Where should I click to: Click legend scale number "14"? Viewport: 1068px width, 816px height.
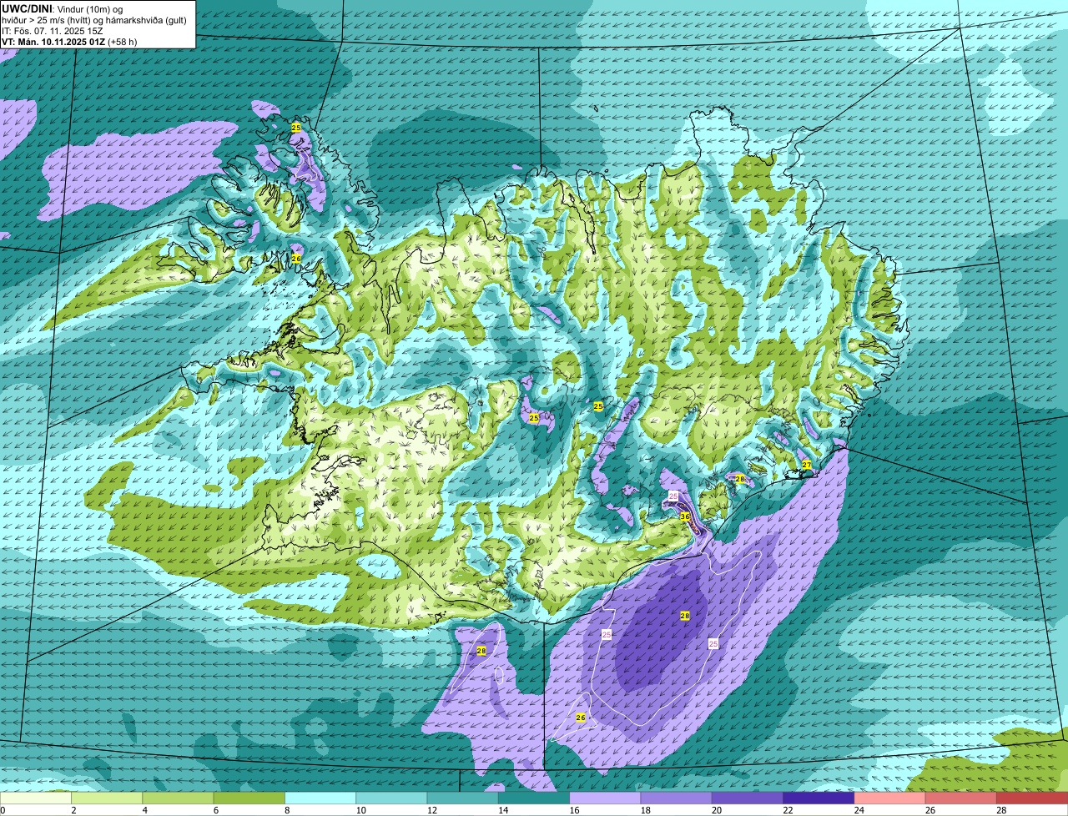coord(503,810)
